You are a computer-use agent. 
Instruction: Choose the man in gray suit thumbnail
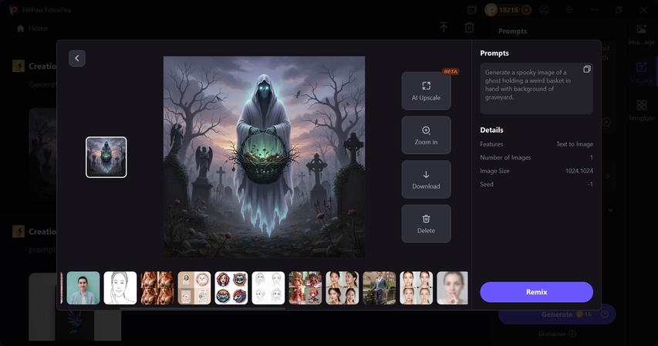click(x=379, y=287)
